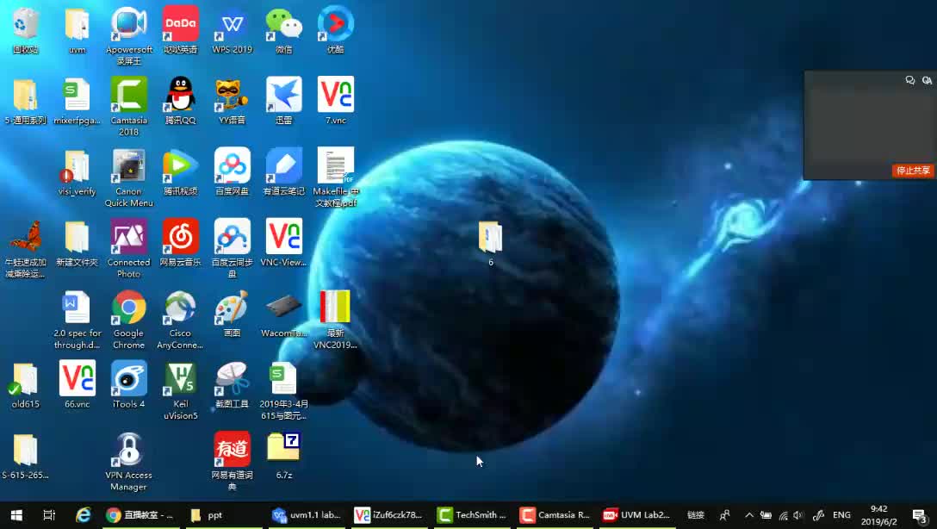
Task: Switch to UVM Lab2 taskbar window
Action: [637, 514]
